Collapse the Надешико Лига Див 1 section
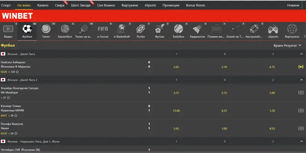This screenshot has height=153, width=306. (301, 142)
